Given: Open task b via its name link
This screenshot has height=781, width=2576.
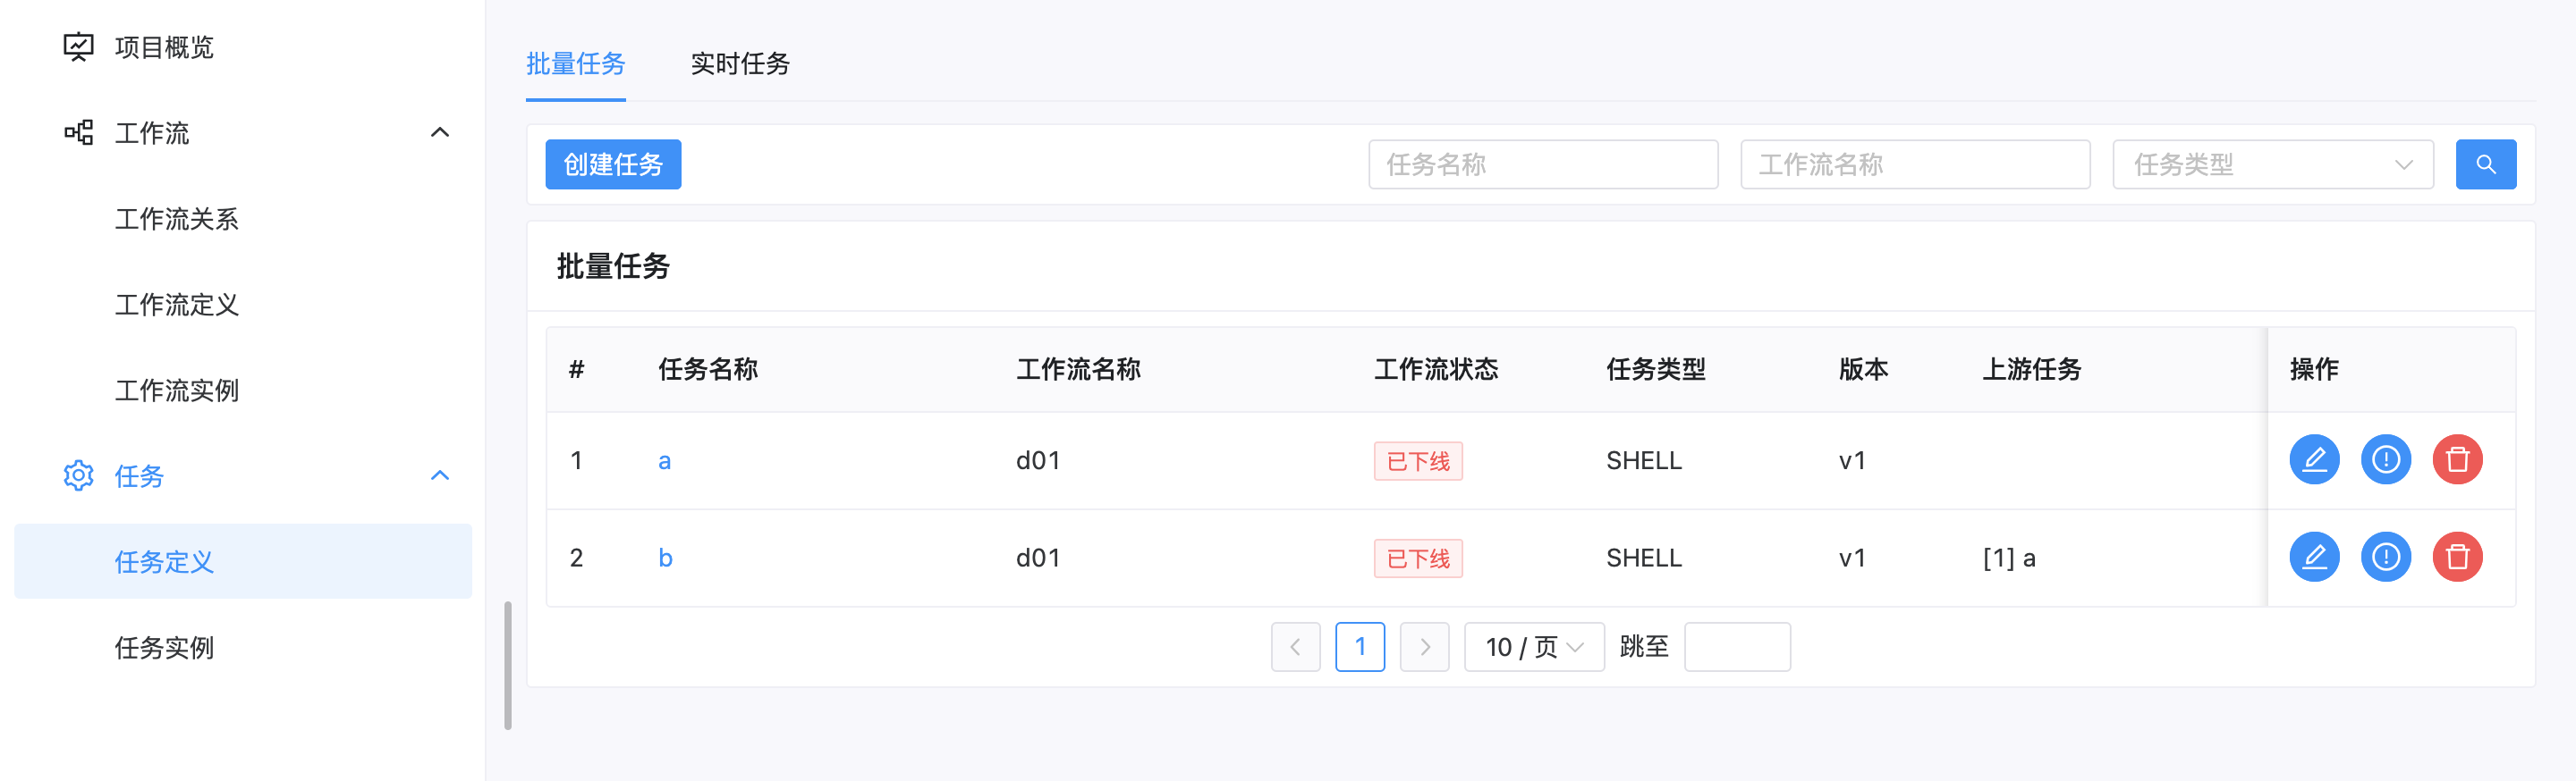Looking at the screenshot, I should pos(666,558).
